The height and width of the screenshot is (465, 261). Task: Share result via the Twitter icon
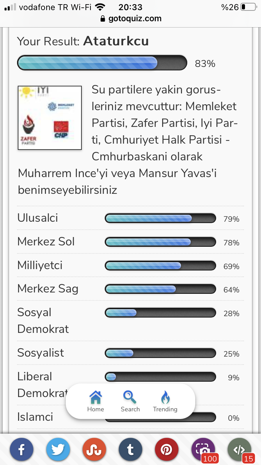click(x=58, y=450)
